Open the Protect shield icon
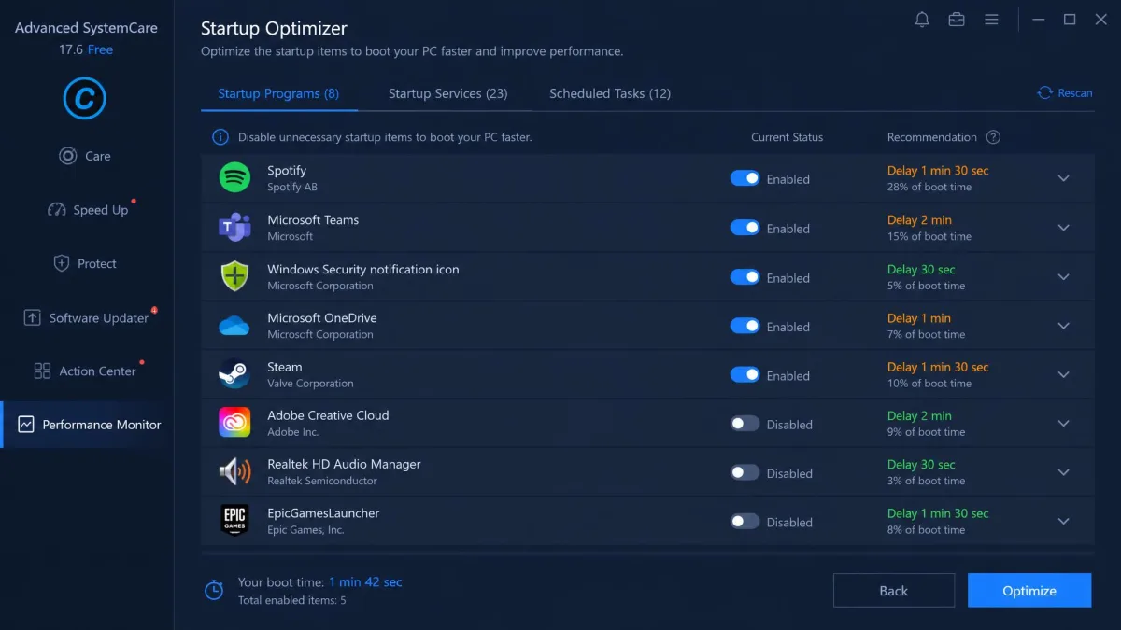The image size is (1121, 630). tap(62, 263)
